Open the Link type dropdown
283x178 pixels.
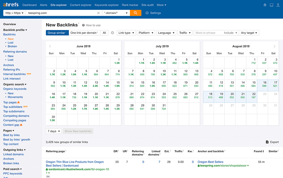[126, 33]
